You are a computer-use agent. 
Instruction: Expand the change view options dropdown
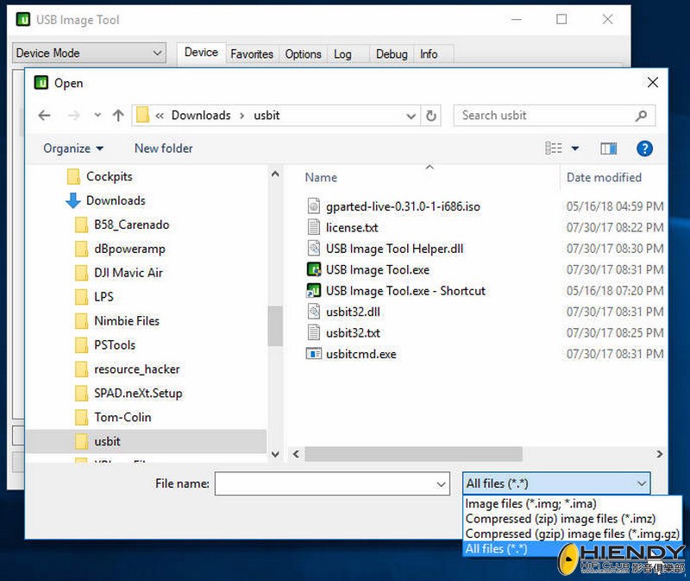coord(575,148)
